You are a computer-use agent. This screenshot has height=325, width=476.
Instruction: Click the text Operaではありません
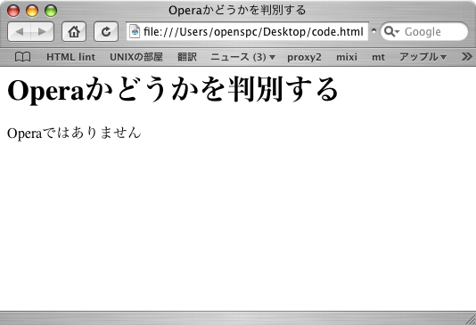tap(74, 133)
